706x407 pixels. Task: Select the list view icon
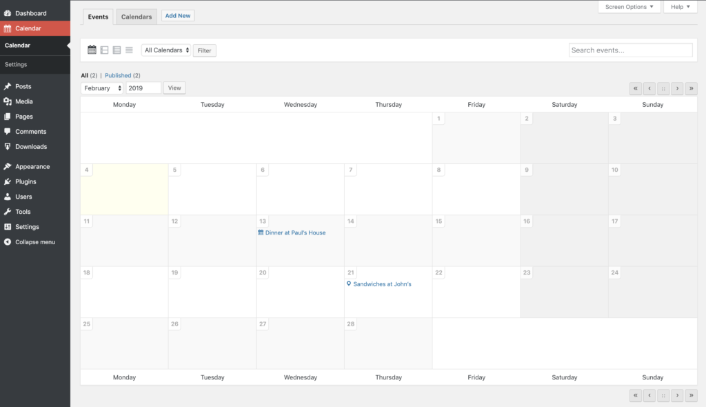129,50
